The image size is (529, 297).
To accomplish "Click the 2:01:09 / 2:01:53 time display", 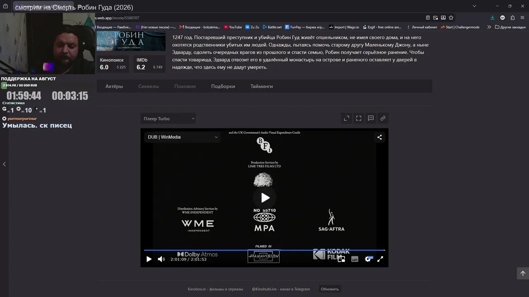I will point(188,259).
